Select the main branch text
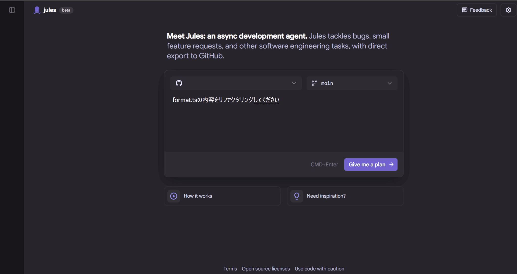This screenshot has height=274, width=517. point(327,83)
